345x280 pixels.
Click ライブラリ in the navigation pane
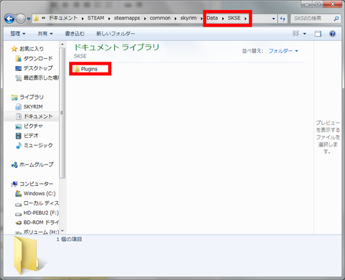click(32, 97)
